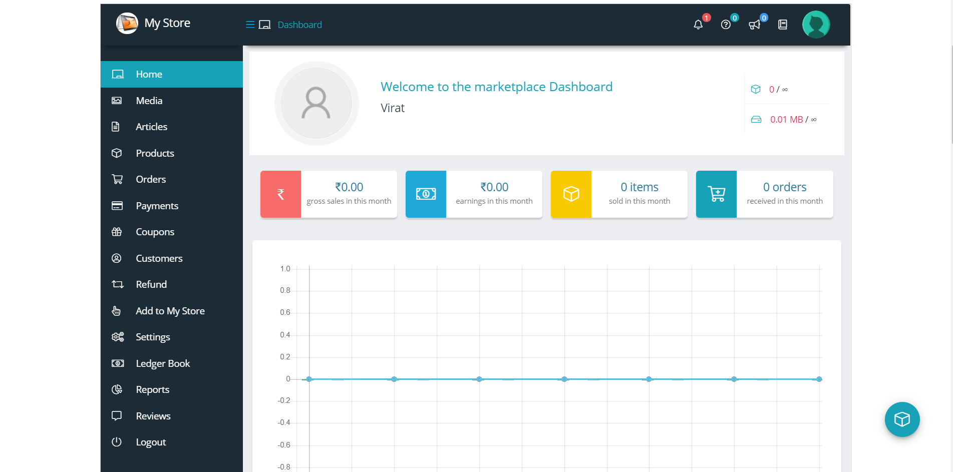Click the items sold this month card
The image size is (953, 472).
(x=619, y=194)
